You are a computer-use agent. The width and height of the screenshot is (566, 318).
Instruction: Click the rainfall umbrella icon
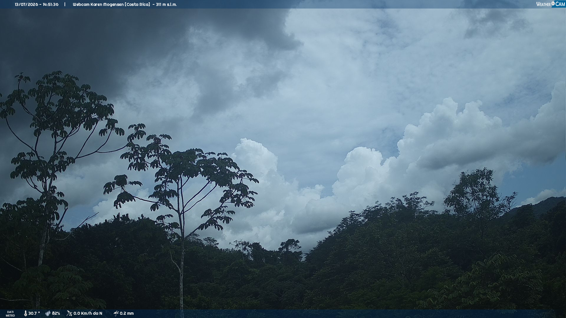point(116,314)
